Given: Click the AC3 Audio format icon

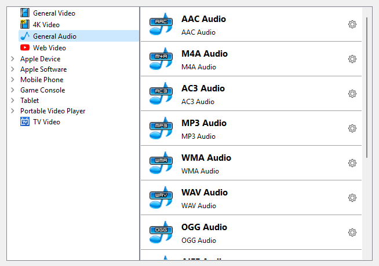Looking at the screenshot, I should pos(161,94).
